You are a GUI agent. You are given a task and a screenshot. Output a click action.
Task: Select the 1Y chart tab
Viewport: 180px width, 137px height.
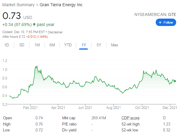click(x=83, y=45)
